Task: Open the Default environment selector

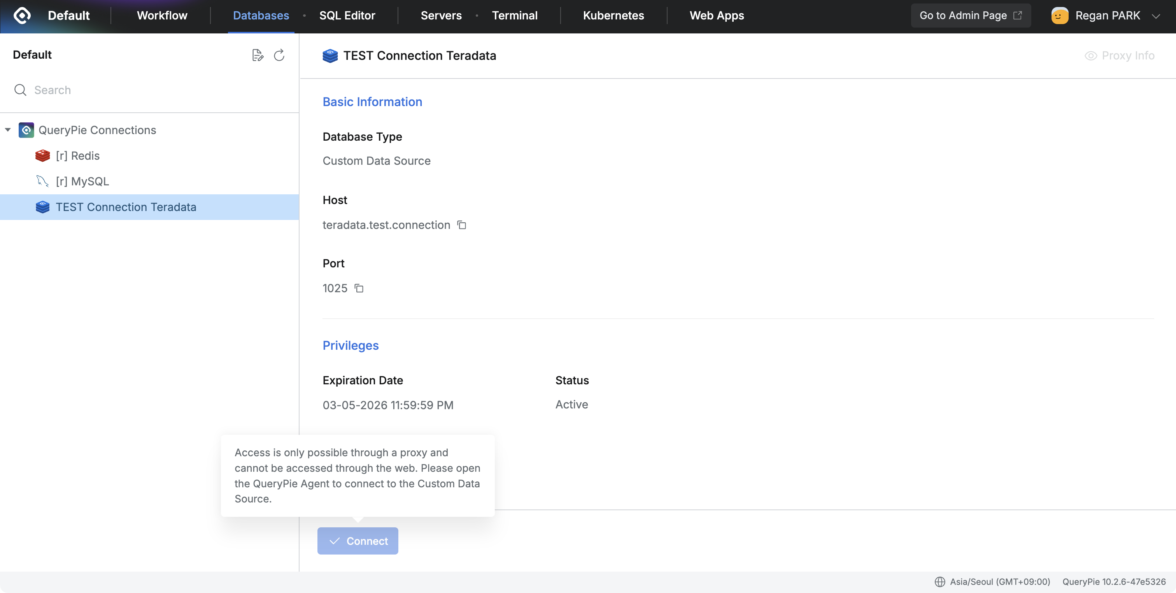Action: pyautogui.click(x=68, y=16)
